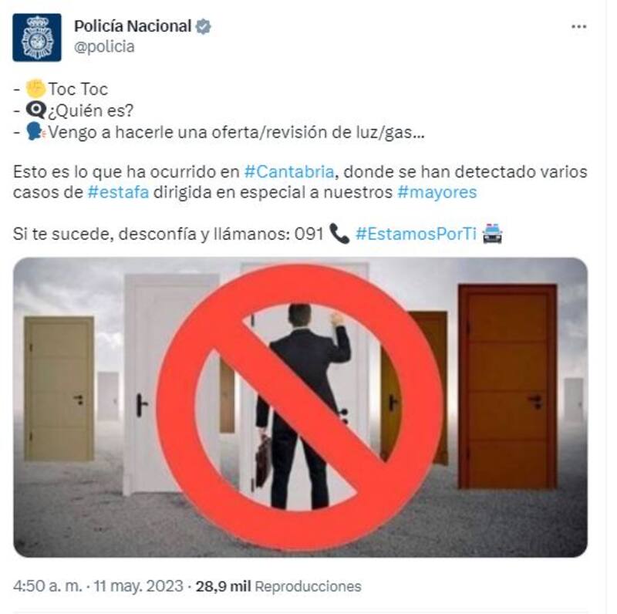Click the police car emoji
The width and height of the screenshot is (617, 614).
coord(492,234)
